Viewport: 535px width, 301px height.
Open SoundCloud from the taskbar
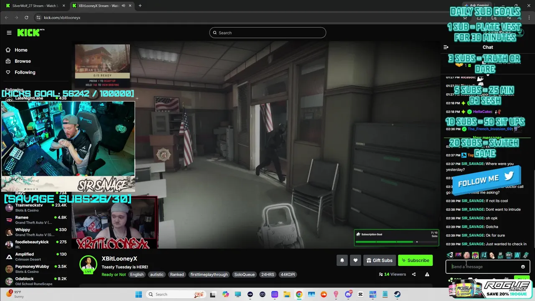point(324,294)
